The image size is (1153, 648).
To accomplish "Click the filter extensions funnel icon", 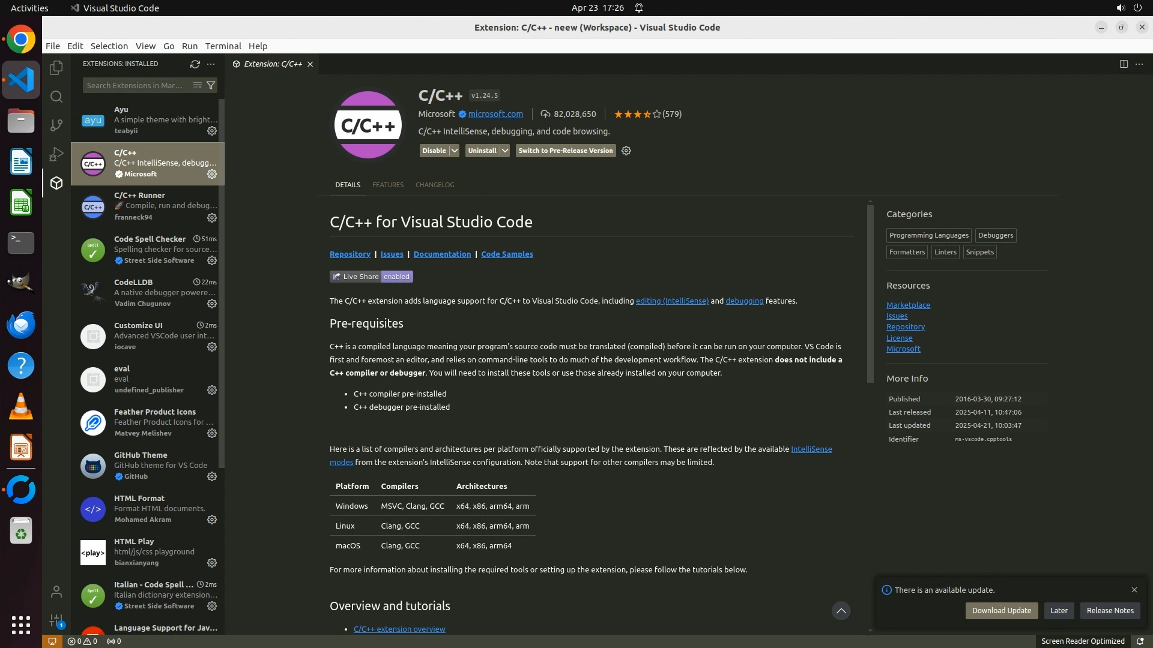I will point(211,85).
